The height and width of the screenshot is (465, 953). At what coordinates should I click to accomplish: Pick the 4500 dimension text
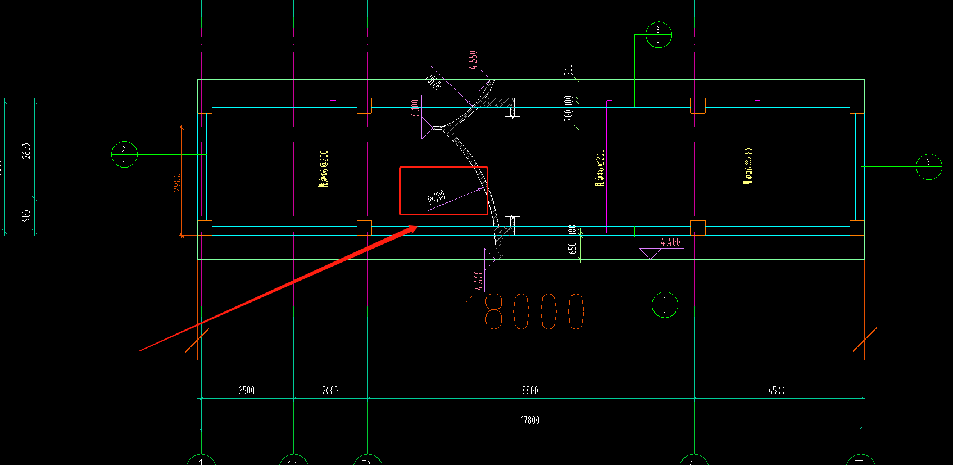click(x=777, y=390)
